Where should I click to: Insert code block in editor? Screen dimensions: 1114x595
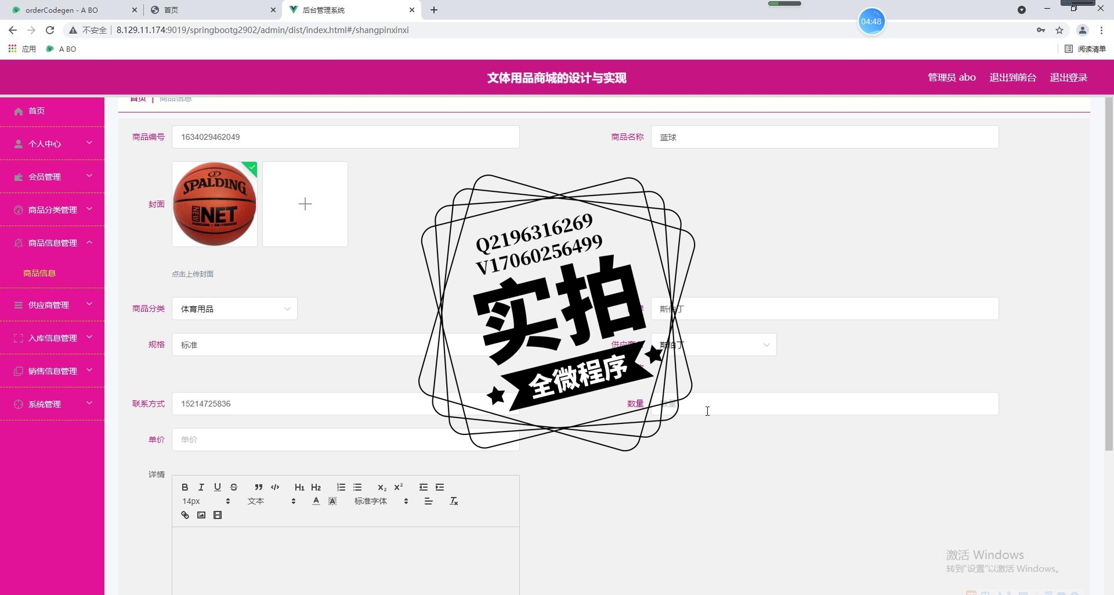(275, 487)
